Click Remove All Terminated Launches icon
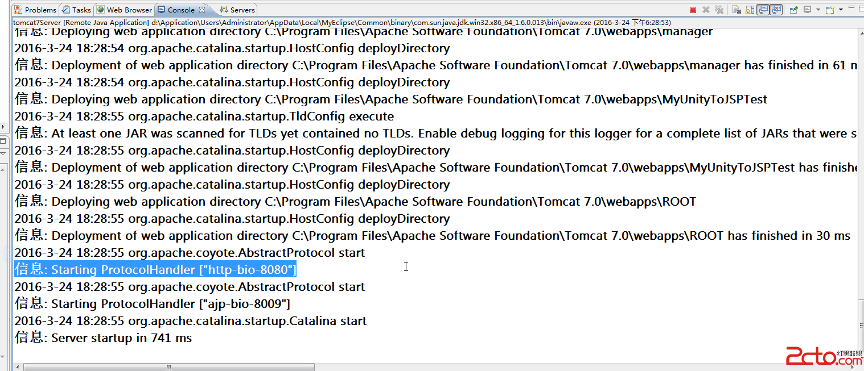864x371 pixels. click(719, 10)
